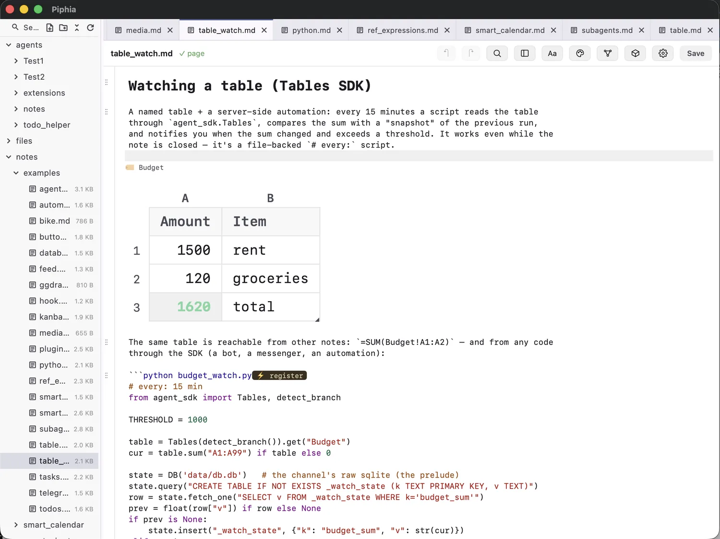Screen dimensions: 720x539
Task: Select the rent cell in the table
Action: click(x=271, y=250)
